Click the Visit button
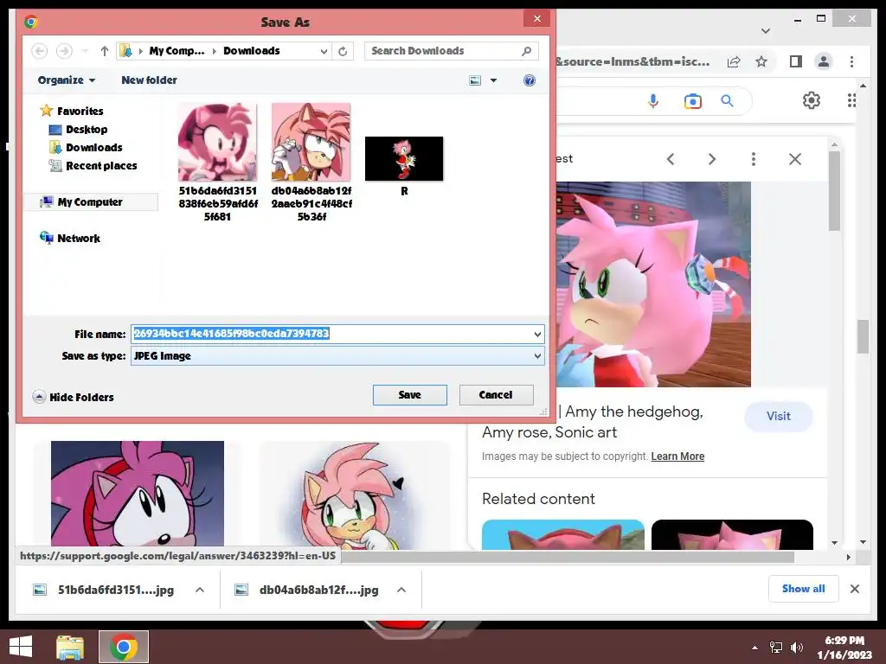 coord(778,417)
